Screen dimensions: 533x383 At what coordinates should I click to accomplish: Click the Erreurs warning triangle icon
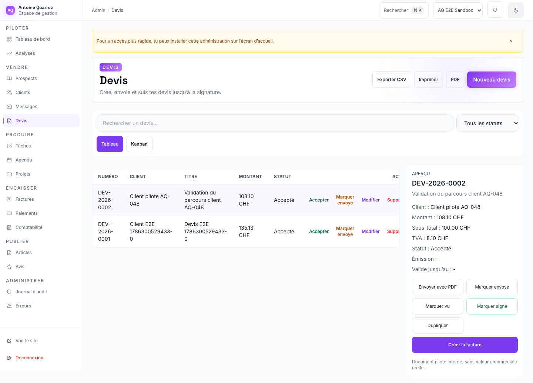(x=9, y=306)
